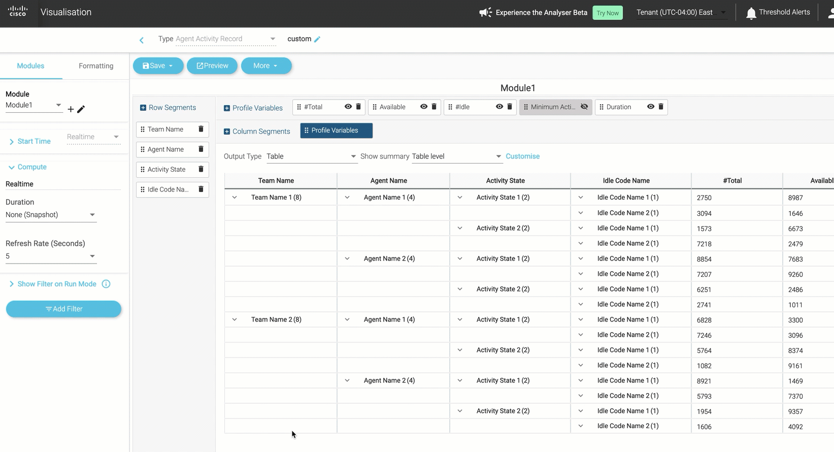The image size is (834, 452).
Task: Remove the #Total profile variable
Action: 358,107
